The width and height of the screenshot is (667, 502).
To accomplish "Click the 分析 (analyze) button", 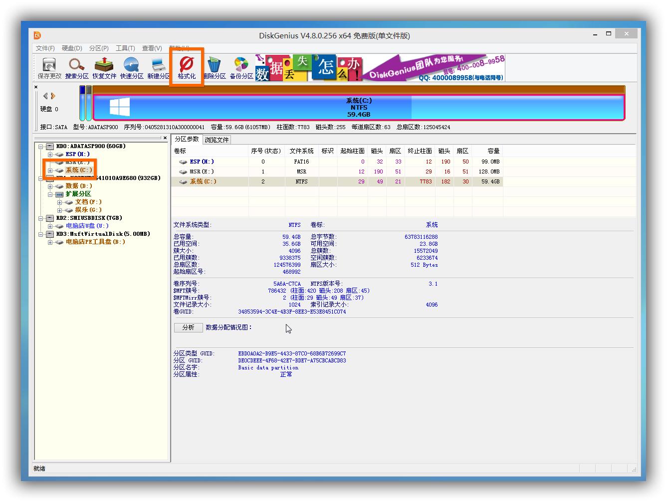I will click(188, 328).
